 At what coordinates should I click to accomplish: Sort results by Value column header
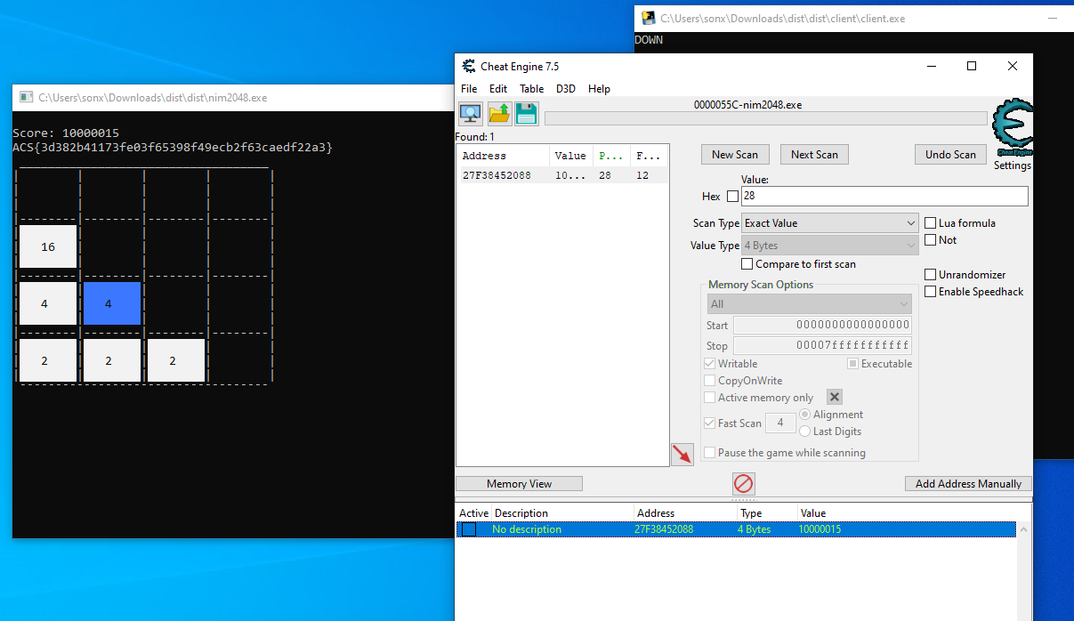pyautogui.click(x=570, y=156)
